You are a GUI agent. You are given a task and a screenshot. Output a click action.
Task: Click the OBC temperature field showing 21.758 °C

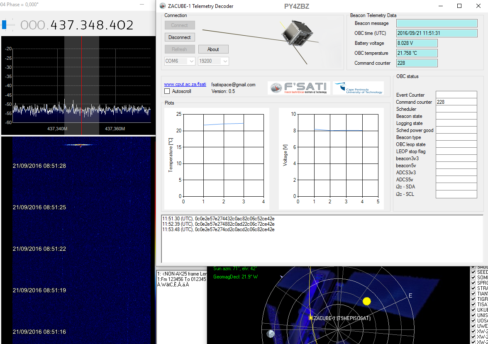coord(417,53)
